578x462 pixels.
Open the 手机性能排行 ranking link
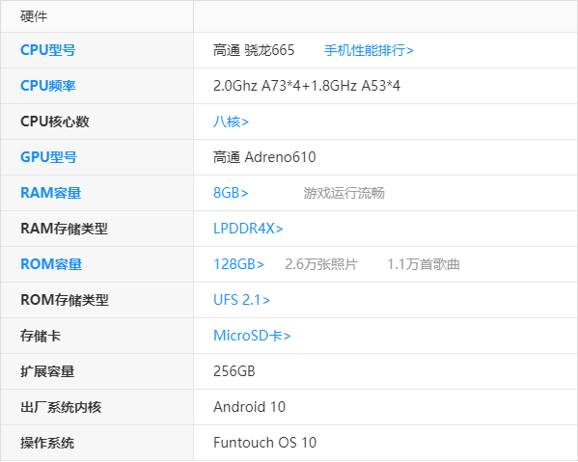tap(369, 50)
